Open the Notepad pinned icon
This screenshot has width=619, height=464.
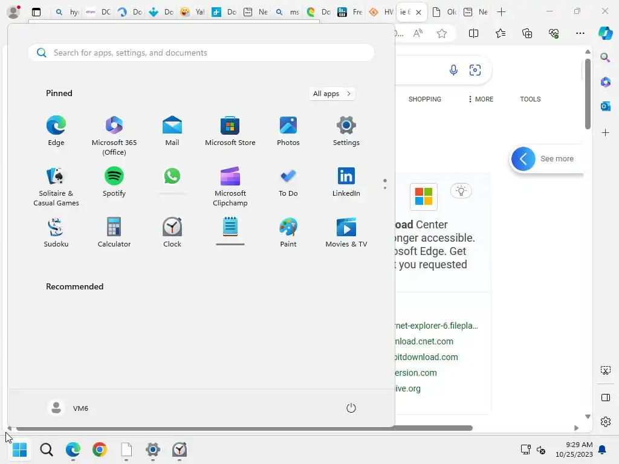230,227
